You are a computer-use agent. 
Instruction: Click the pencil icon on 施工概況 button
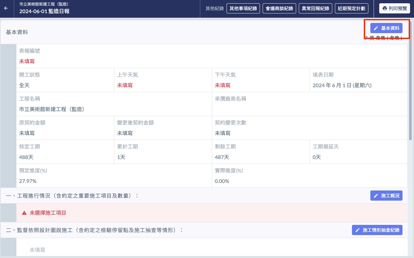[x=376, y=196]
